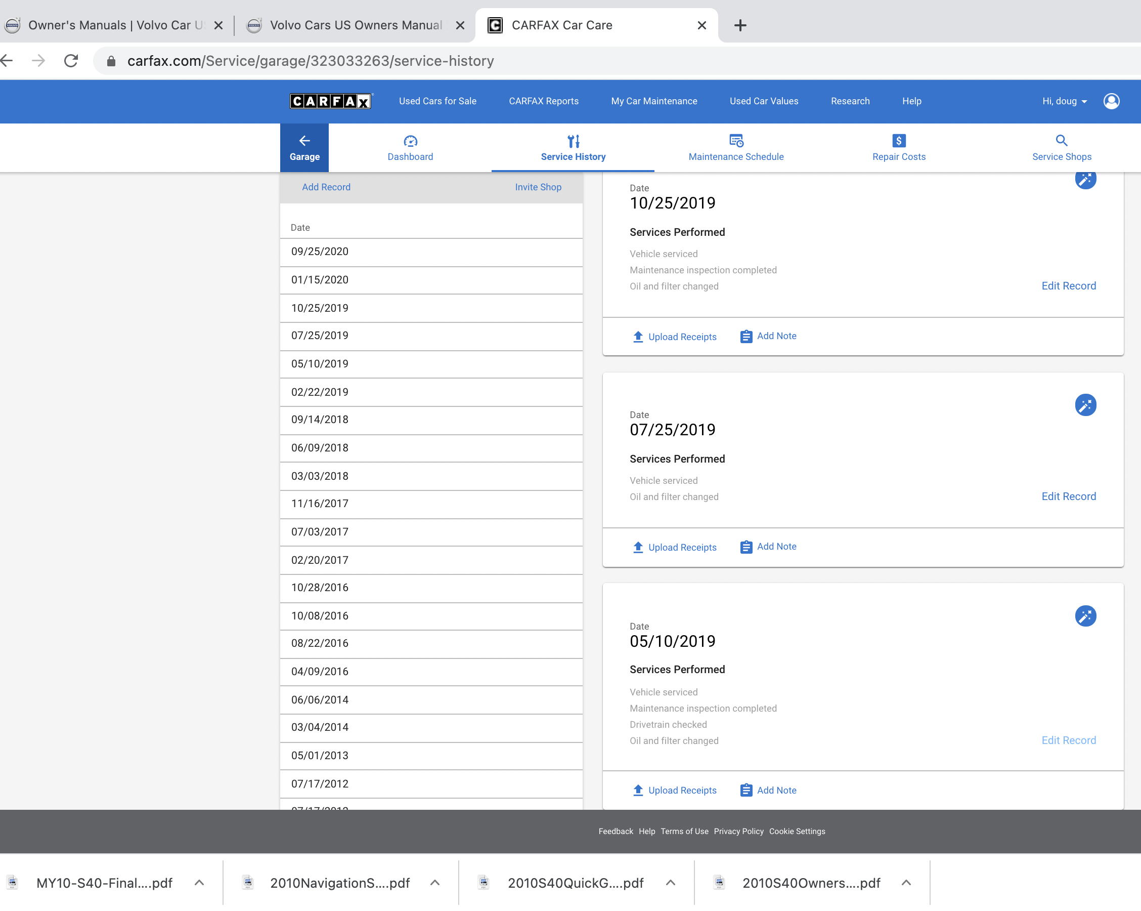Select the 05/01/2013 service date row
Image resolution: width=1141 pixels, height=911 pixels.
[x=431, y=756]
